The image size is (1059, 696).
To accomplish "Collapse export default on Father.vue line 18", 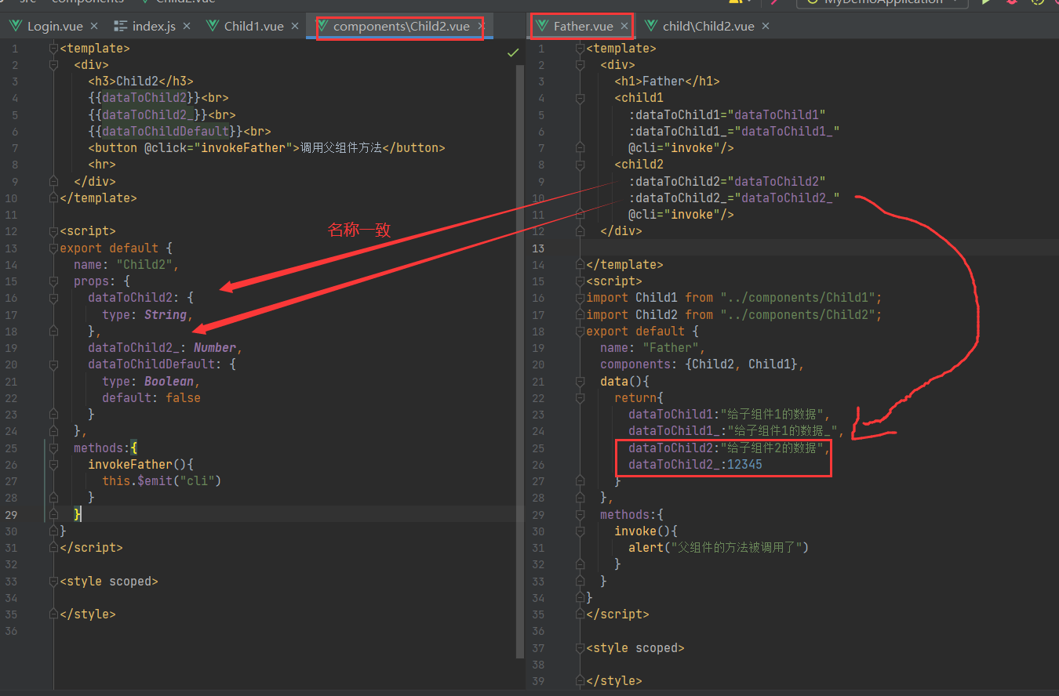I will (x=580, y=332).
